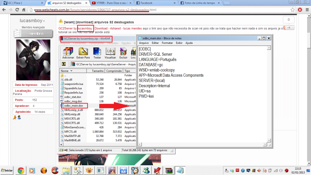Select NMLinkJp_d.dll file row
The image size is (311, 175).
[x=97, y=110]
